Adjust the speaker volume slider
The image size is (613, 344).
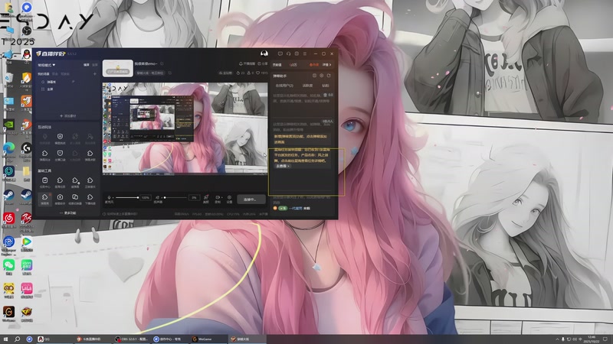point(175,198)
